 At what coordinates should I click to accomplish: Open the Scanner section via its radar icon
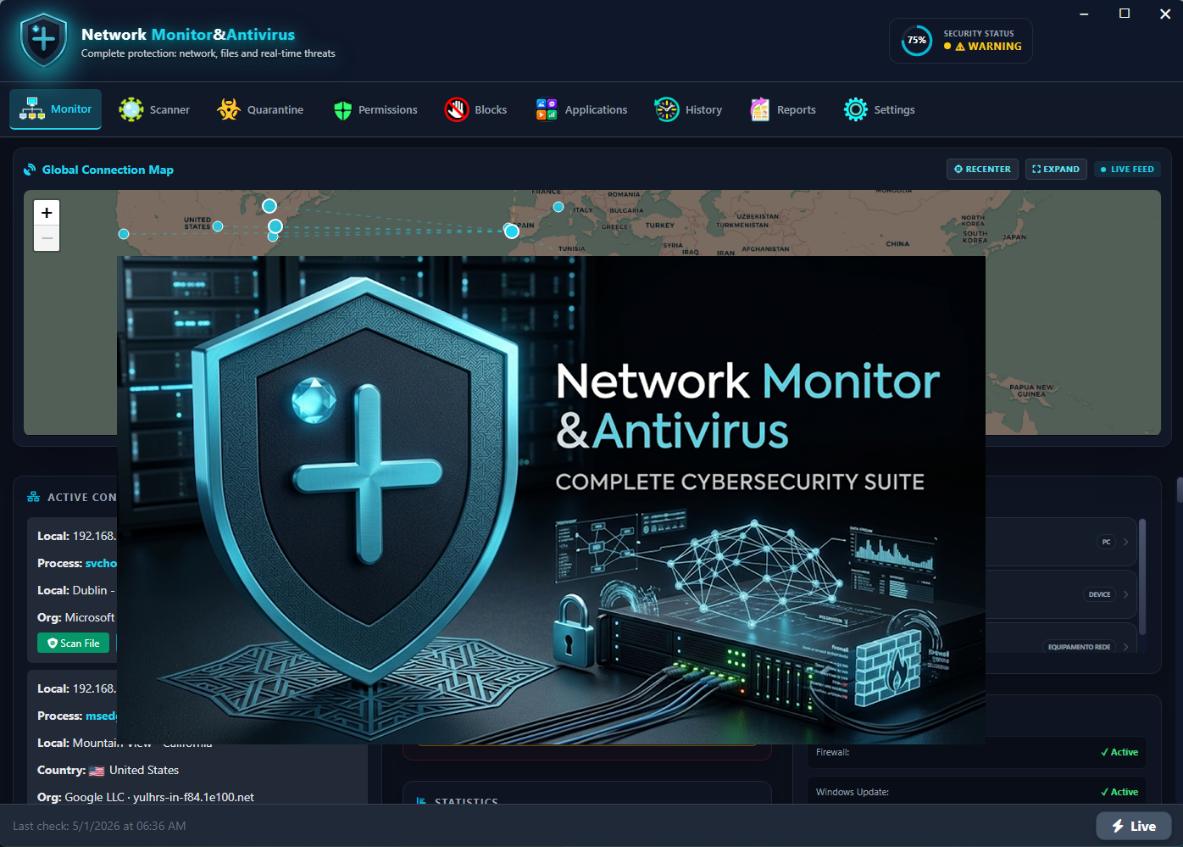(131, 109)
